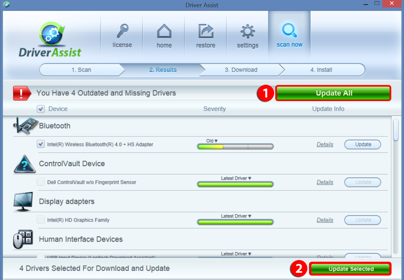Click Intel(R) HD Graphics Family text

click(x=78, y=220)
